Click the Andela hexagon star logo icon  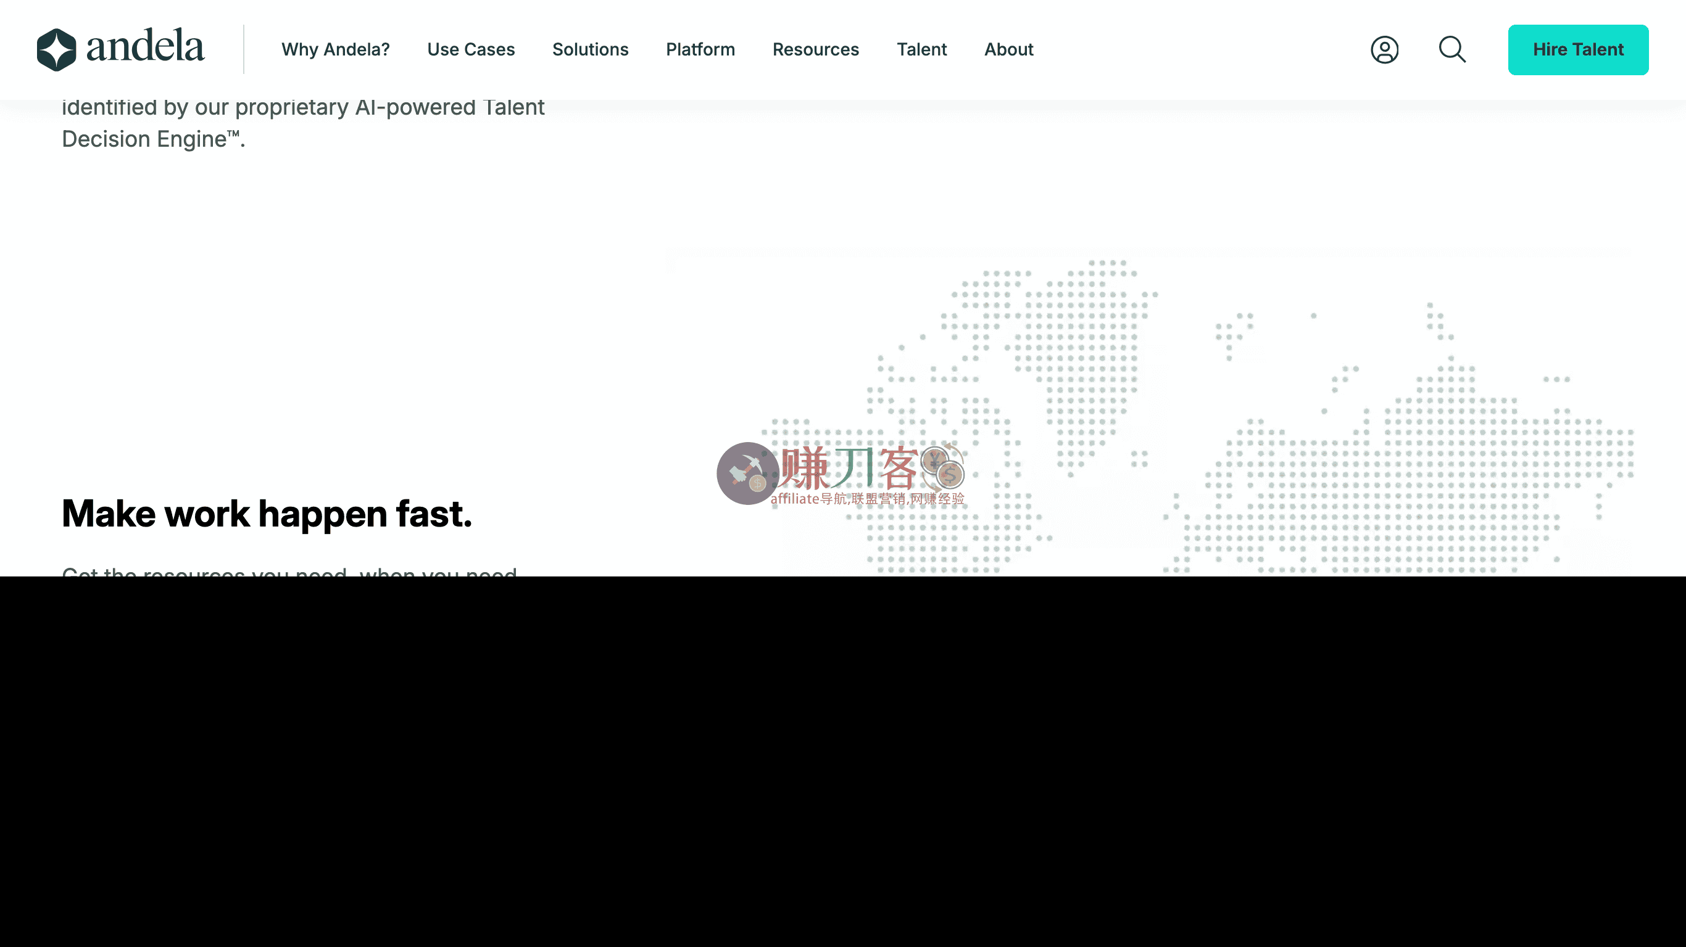click(x=56, y=50)
